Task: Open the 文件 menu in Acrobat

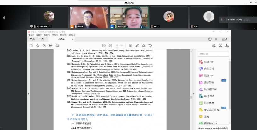Action: point(31,35)
